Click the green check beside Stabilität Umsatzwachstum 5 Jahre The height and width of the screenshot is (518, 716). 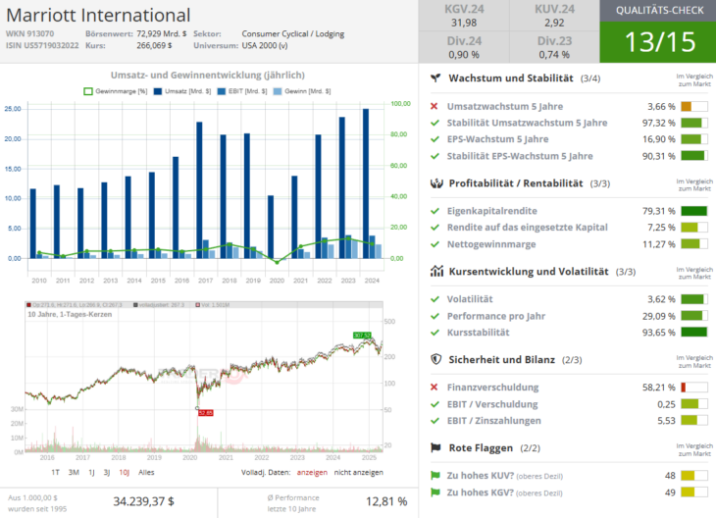tap(435, 123)
